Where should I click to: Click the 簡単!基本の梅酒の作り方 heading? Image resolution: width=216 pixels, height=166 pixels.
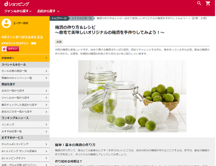point(75,145)
